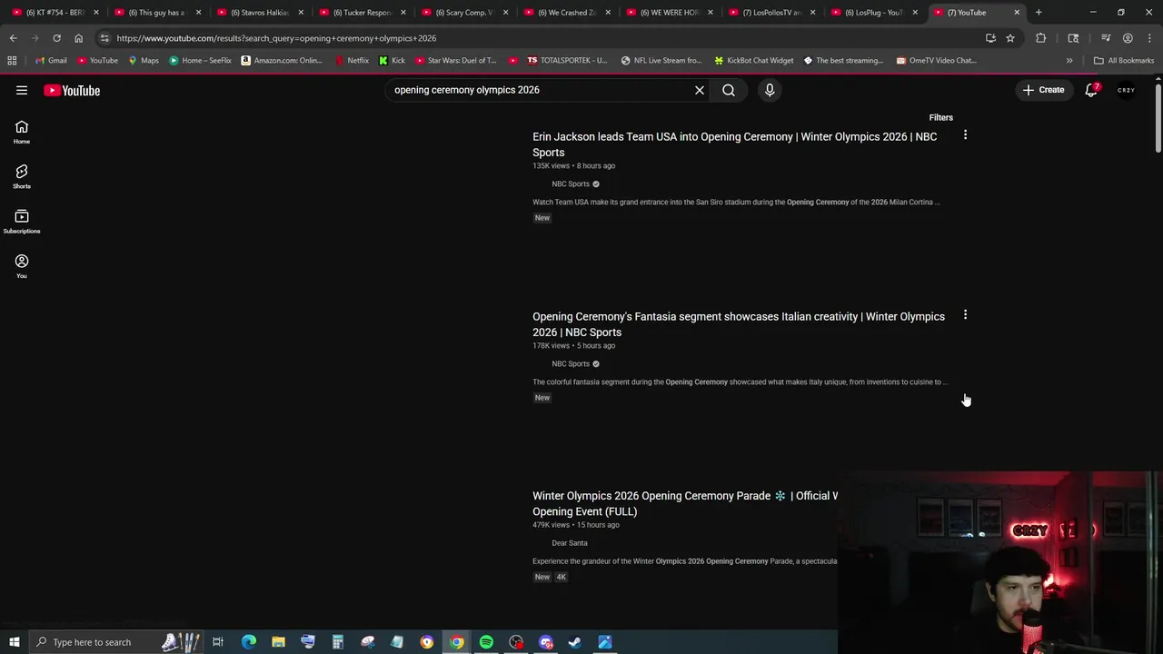Open Home in the YouTube sidebar
Screen dimensions: 1163x654
tap(22, 132)
